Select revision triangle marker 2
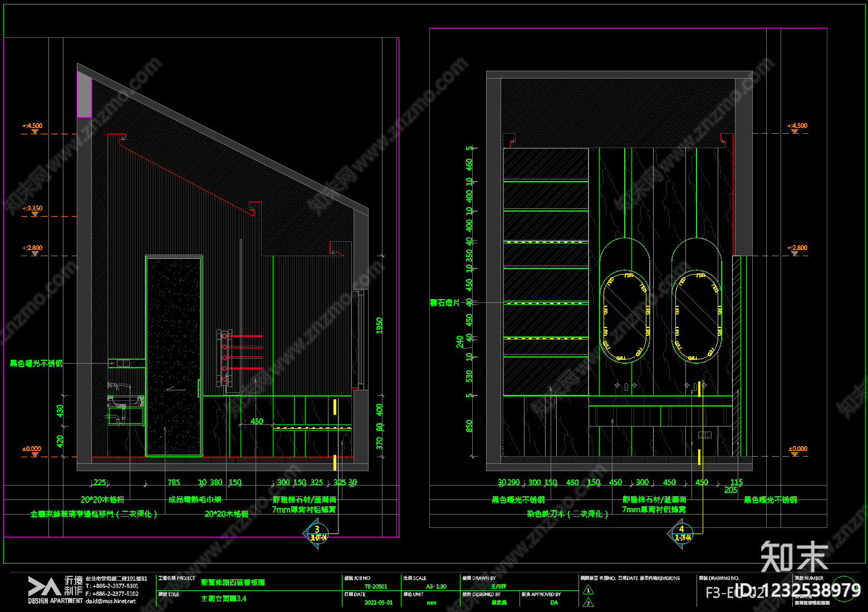The height and width of the screenshot is (612, 868). pos(589,603)
